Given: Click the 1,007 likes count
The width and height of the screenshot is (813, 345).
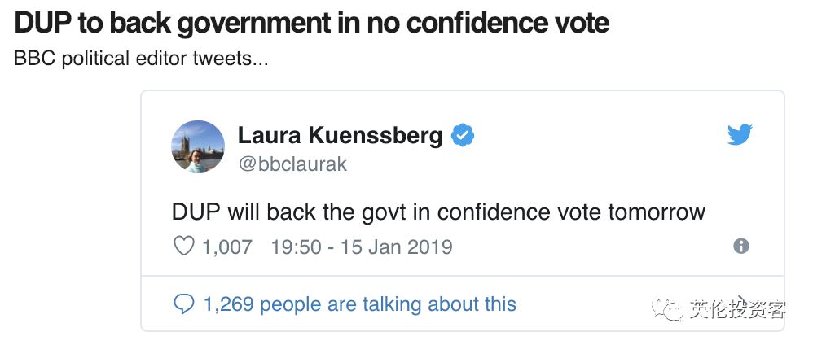Looking at the screenshot, I should [x=227, y=246].
